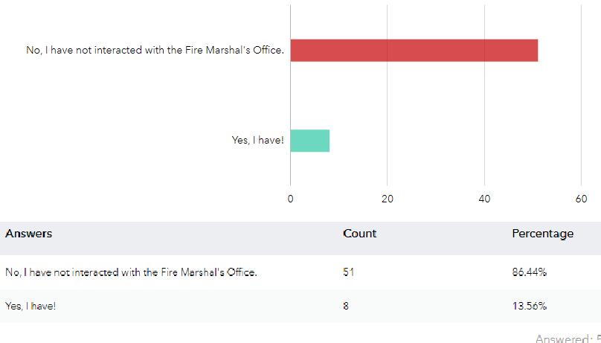The width and height of the screenshot is (601, 343).
Task: Click the axis tick label 60
Action: click(581, 199)
